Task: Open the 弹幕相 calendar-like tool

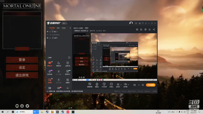Action: 67,81
